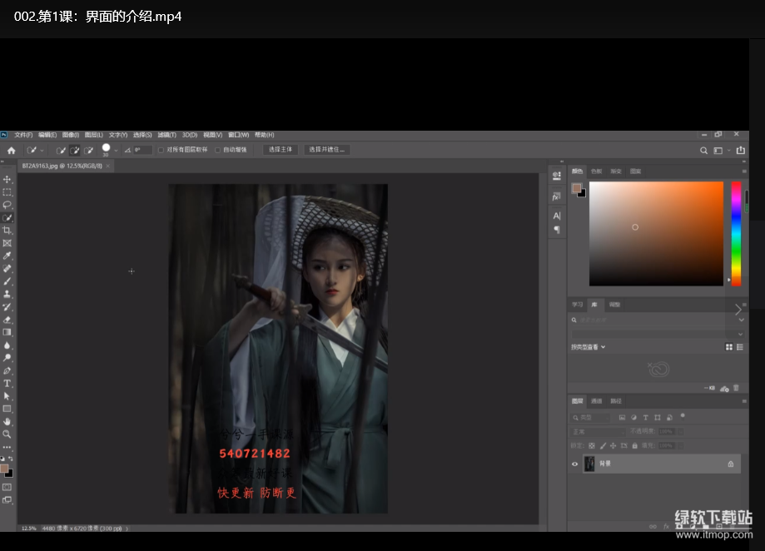Select the Lasso tool
Viewport: 765px width, 551px height.
(7, 205)
